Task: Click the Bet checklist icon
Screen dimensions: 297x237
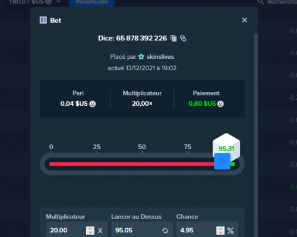Action: coord(43,20)
